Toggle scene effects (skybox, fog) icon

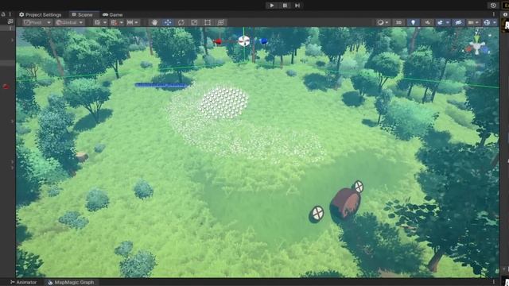pos(440,22)
